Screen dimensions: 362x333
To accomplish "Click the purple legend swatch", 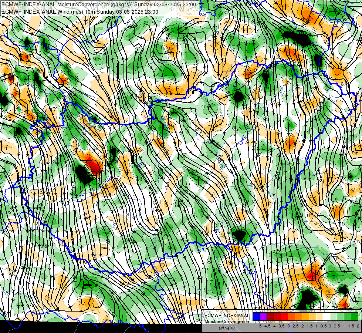I will (x=263, y=316).
